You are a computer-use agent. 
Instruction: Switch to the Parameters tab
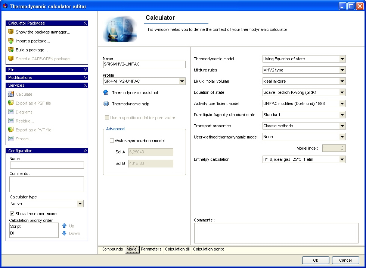tap(151, 249)
